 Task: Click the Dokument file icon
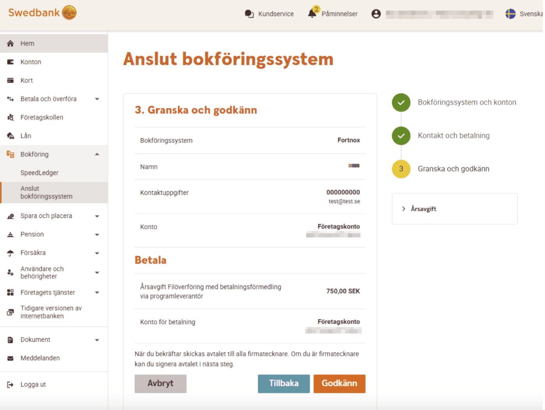(11, 340)
